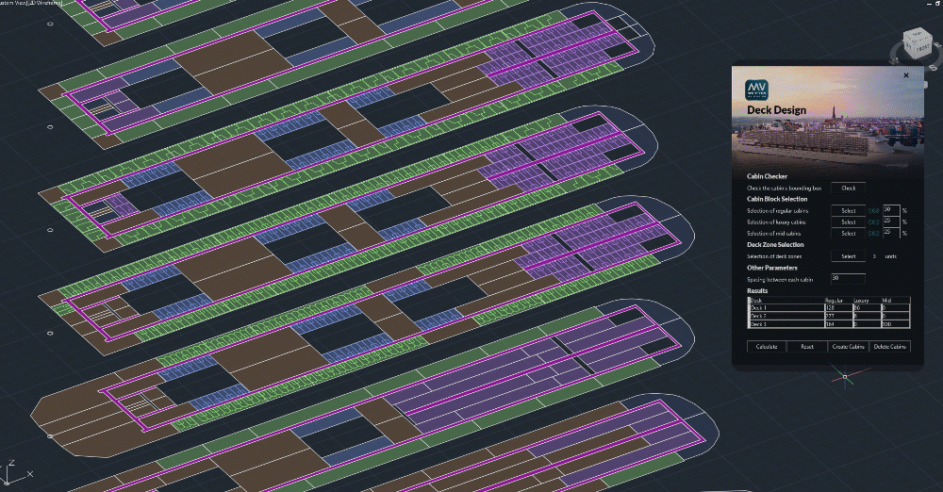
Task: Edit the luxury cabins percentage field
Action: 891,221
